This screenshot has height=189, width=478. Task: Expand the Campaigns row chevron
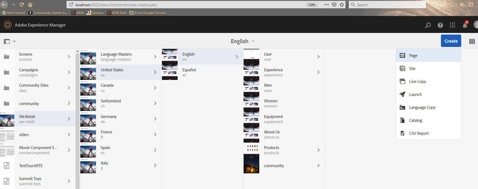click(69, 72)
